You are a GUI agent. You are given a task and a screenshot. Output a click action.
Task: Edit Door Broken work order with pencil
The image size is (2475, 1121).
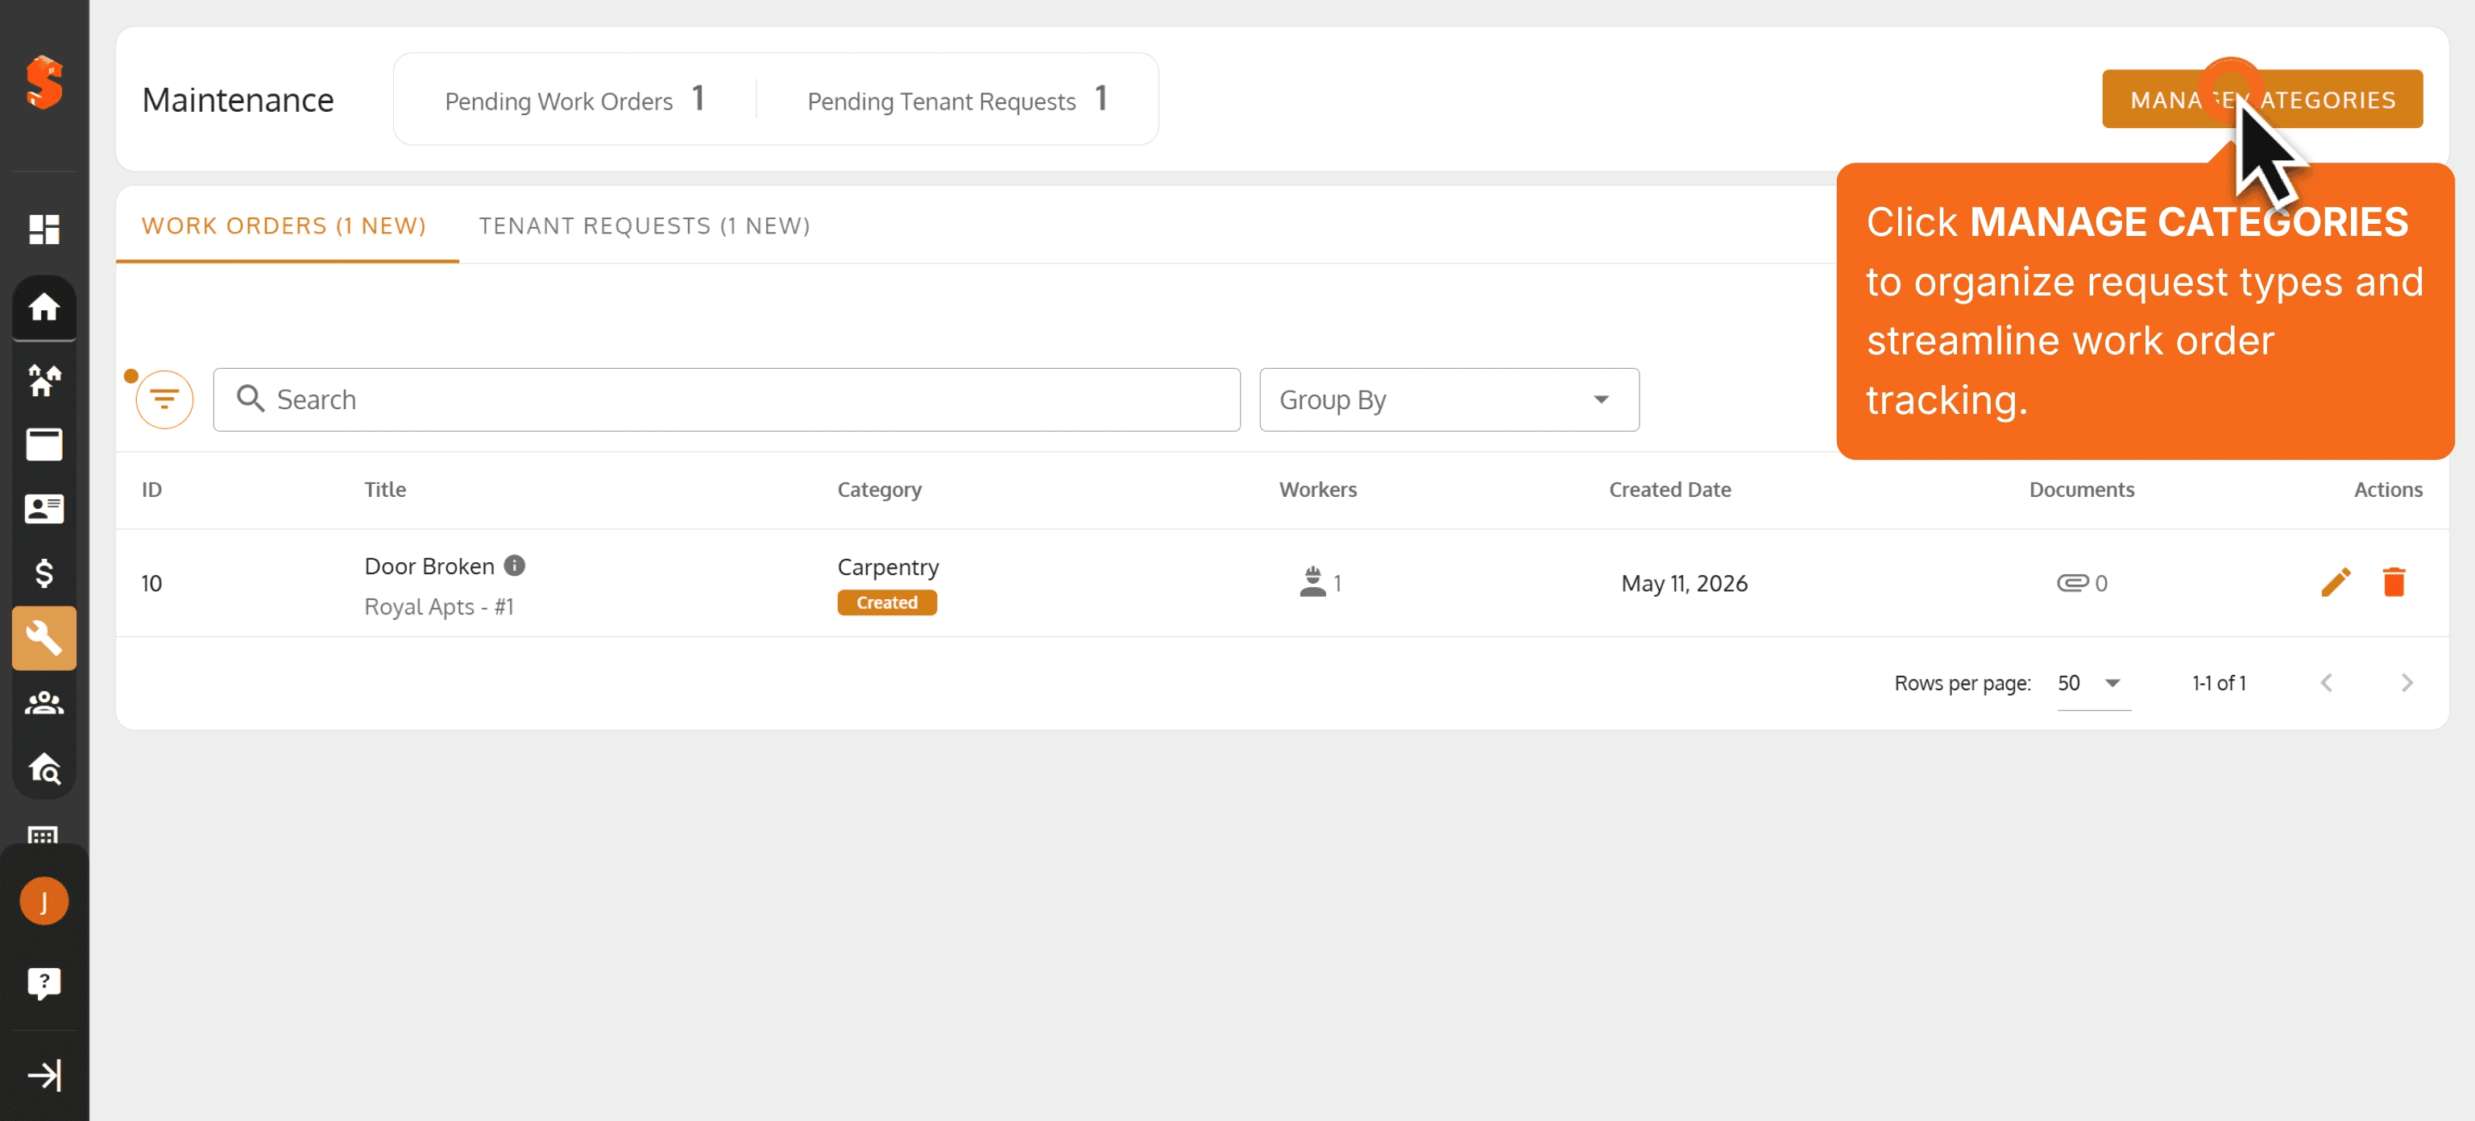click(2336, 582)
